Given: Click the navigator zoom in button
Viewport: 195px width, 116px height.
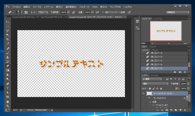Looking at the screenshot, I should click(x=185, y=43).
